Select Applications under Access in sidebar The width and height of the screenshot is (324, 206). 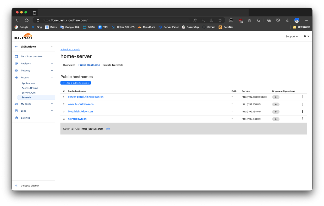[x=28, y=83]
